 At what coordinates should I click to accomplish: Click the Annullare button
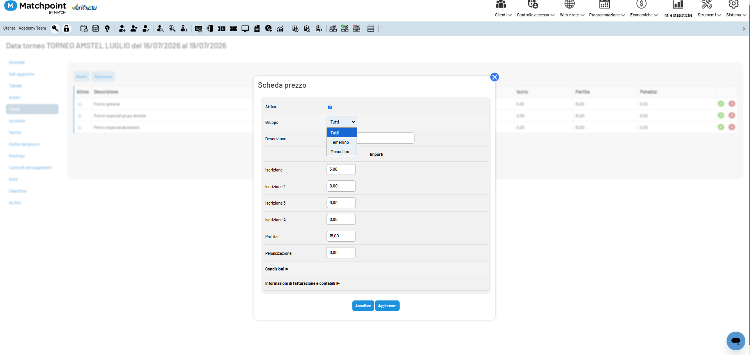click(363, 306)
